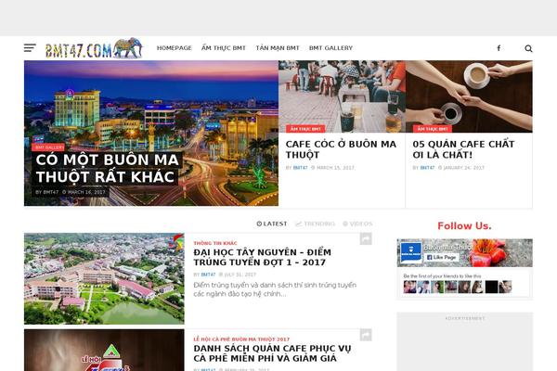Open the hamburger fly-out menu

(30, 48)
